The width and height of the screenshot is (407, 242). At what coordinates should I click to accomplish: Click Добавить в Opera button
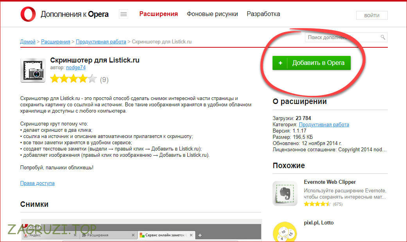pos(312,63)
